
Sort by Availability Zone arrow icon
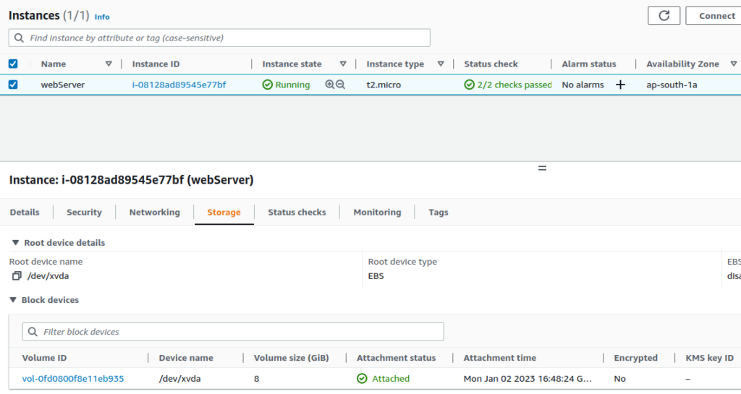[x=733, y=64]
